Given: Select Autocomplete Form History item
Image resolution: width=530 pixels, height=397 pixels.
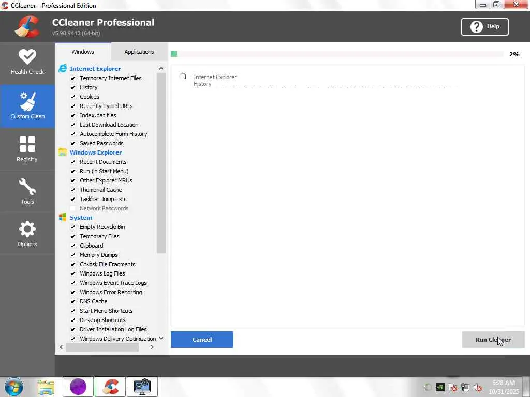Looking at the screenshot, I should (x=113, y=134).
